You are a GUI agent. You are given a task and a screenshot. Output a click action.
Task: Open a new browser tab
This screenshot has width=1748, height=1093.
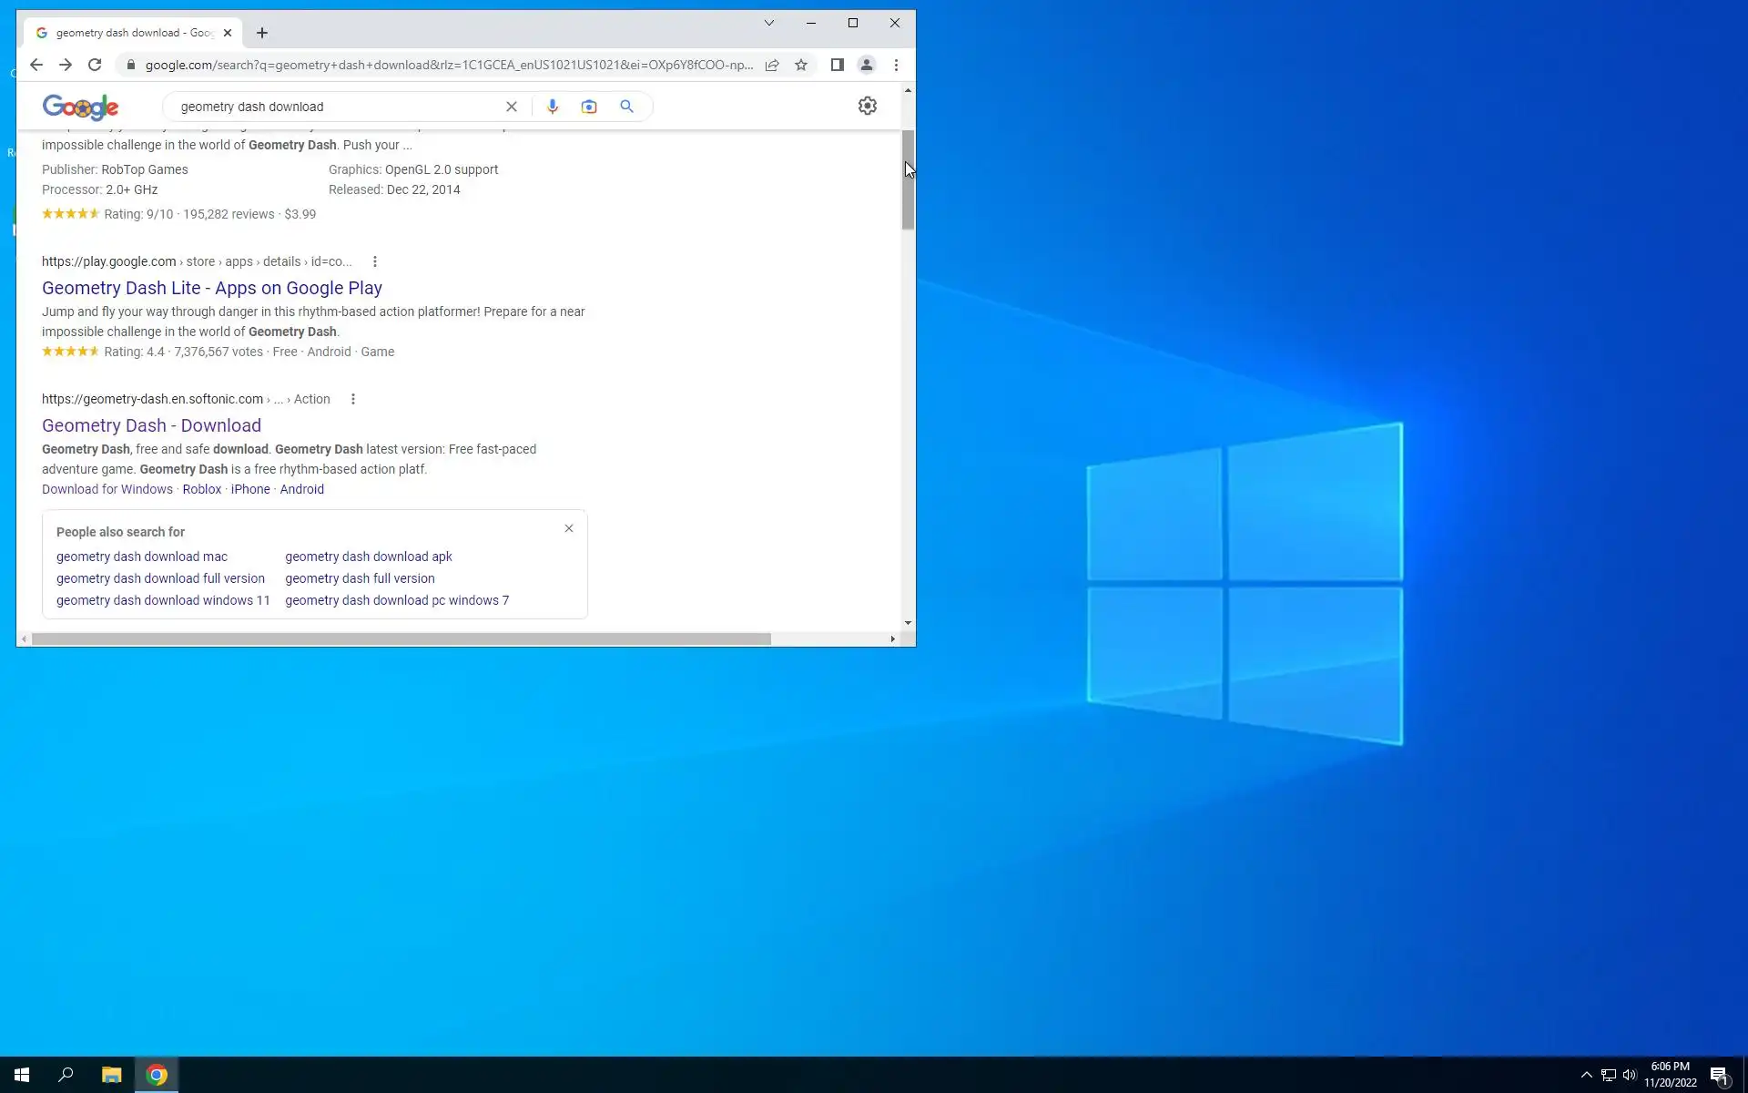262,33
